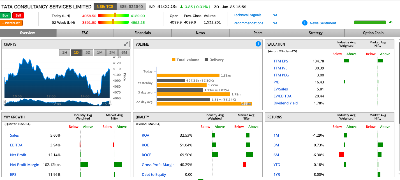Open the EV/EBITDA valuation metric
Image resolution: width=400 pixels, height=180 pixels.
pos(283,96)
